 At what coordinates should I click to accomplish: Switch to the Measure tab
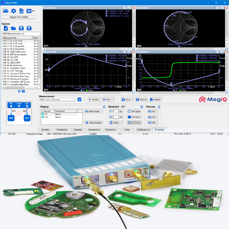pyautogui.click(x=62, y=130)
